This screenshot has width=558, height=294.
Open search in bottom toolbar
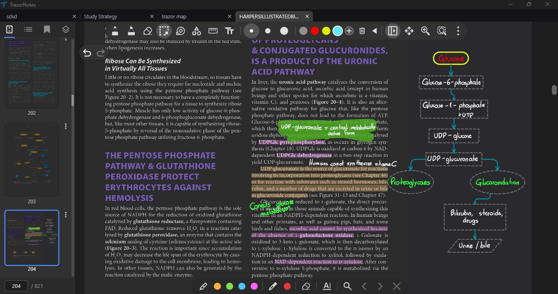tap(348, 286)
